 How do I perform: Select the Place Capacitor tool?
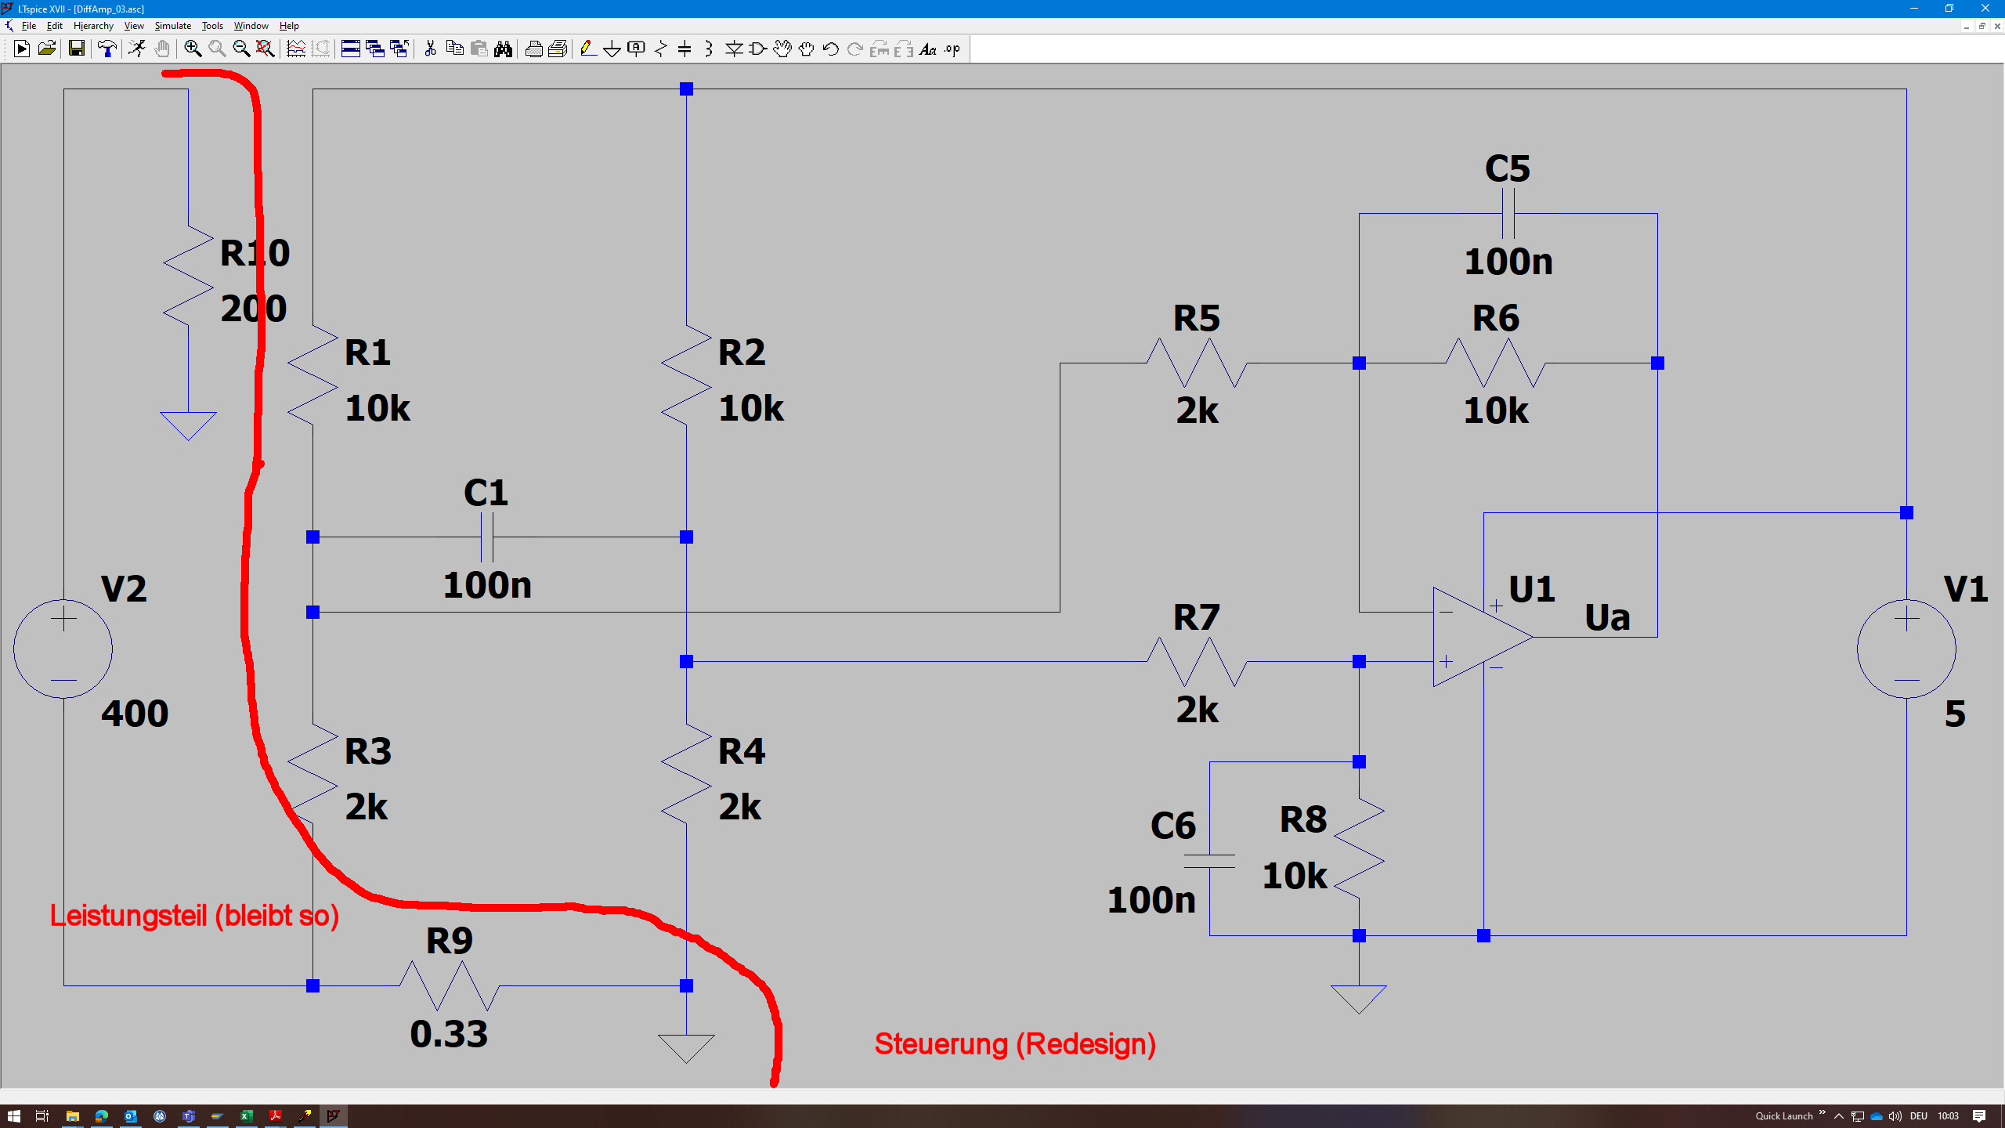[685, 49]
